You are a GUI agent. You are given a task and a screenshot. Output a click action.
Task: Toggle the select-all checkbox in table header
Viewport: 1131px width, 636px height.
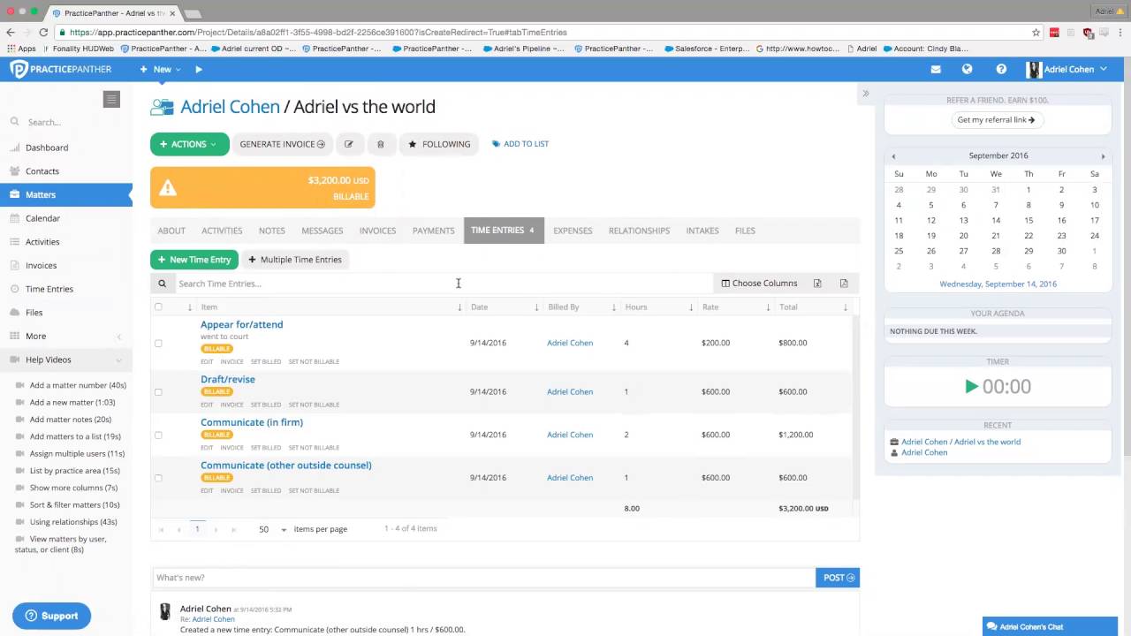point(158,307)
